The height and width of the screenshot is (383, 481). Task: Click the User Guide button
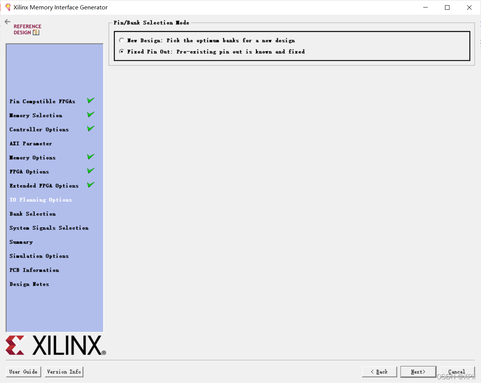[23, 372]
